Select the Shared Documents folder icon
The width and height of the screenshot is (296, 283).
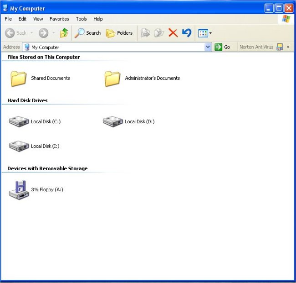pyautogui.click(x=18, y=79)
